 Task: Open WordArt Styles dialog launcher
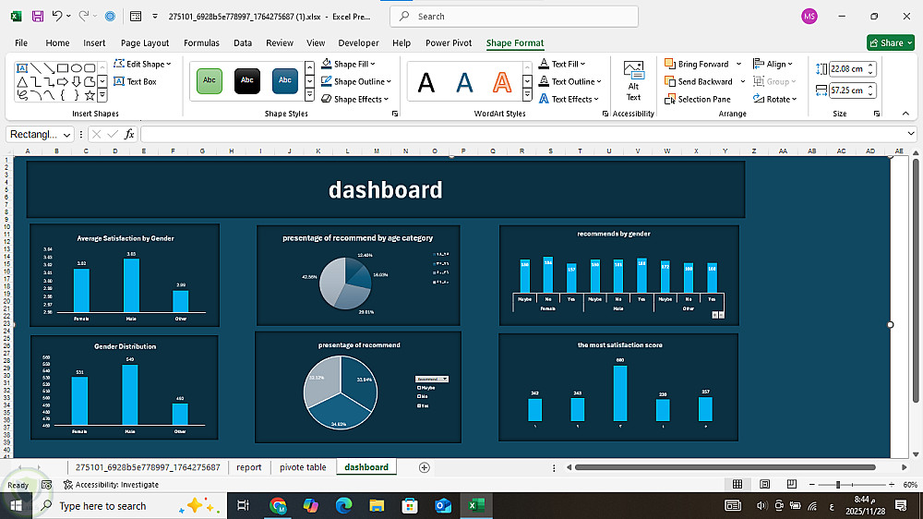[x=605, y=114]
